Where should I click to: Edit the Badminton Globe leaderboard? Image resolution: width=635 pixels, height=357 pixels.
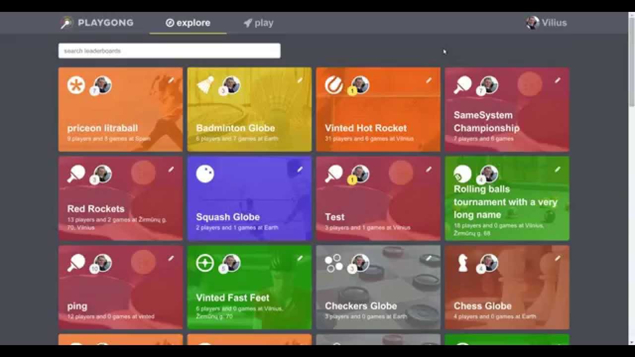pyautogui.click(x=300, y=80)
